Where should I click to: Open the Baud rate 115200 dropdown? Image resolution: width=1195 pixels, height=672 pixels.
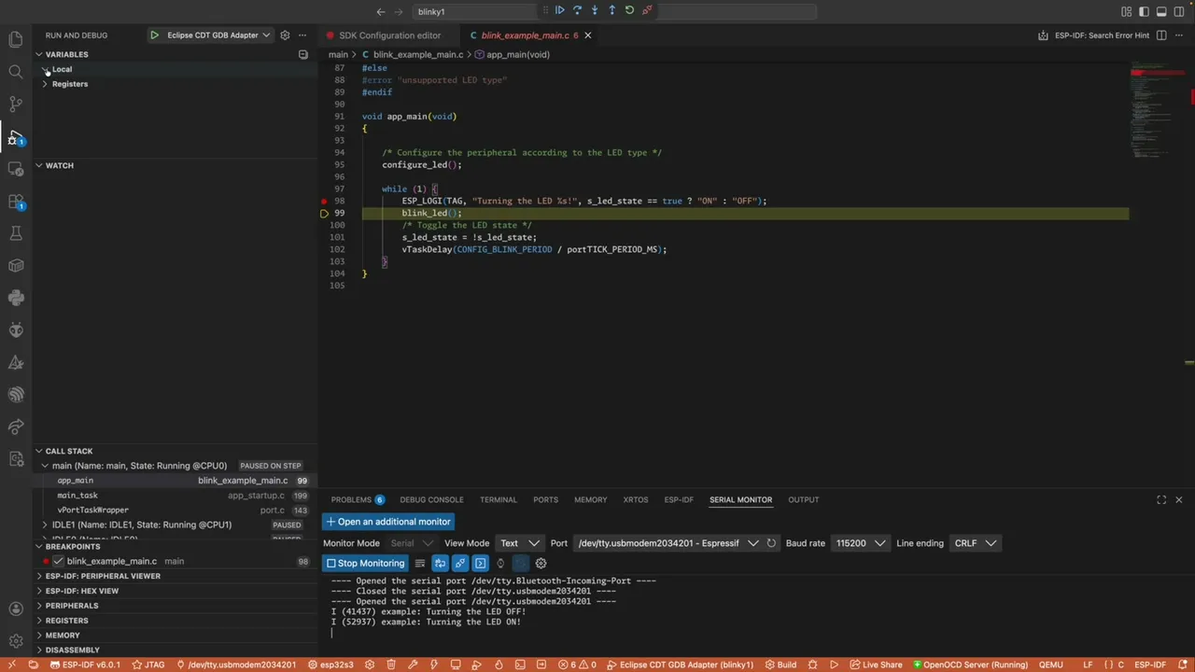coord(860,543)
